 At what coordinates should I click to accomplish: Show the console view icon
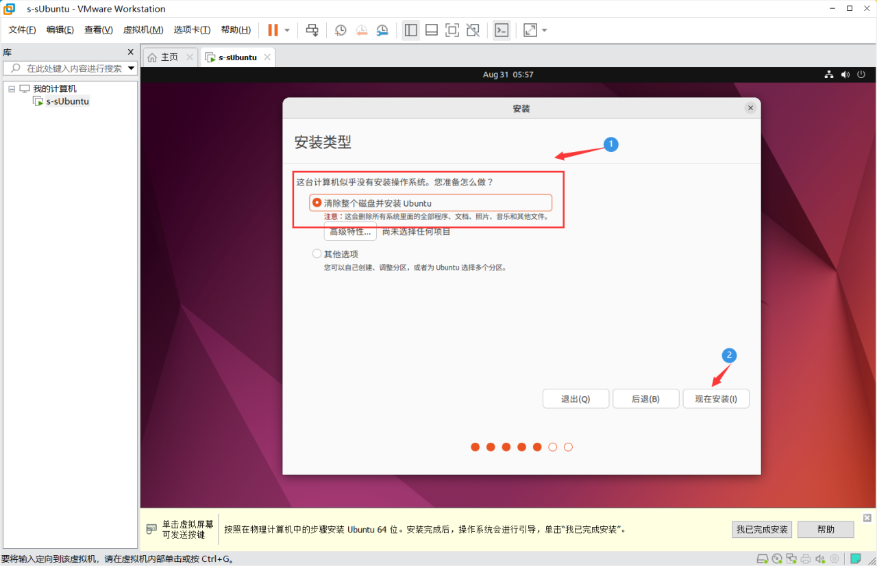click(502, 30)
